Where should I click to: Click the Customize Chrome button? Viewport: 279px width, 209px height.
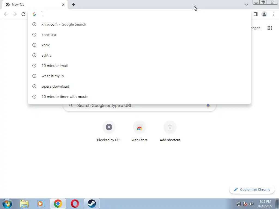(x=252, y=190)
